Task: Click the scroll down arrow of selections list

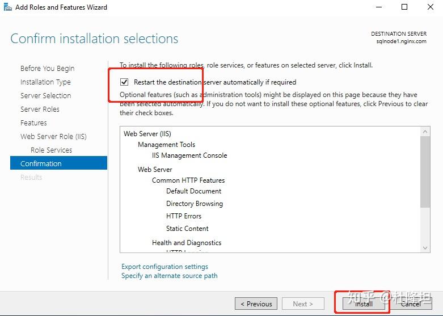Action: (x=426, y=247)
